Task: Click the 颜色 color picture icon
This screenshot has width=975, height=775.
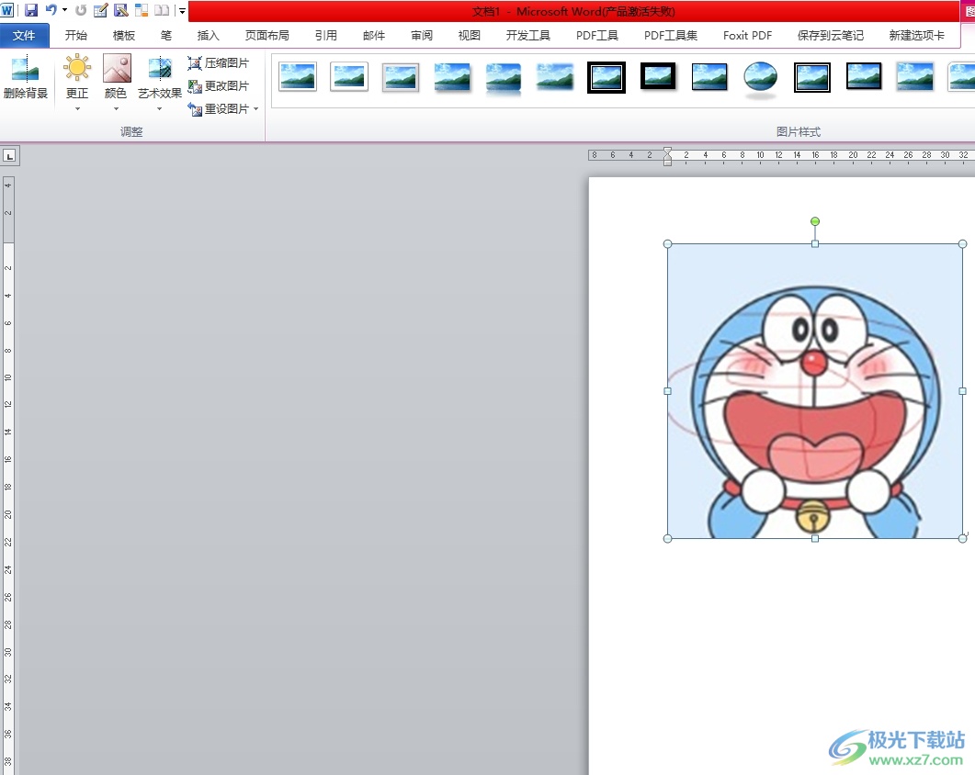Action: click(x=117, y=68)
